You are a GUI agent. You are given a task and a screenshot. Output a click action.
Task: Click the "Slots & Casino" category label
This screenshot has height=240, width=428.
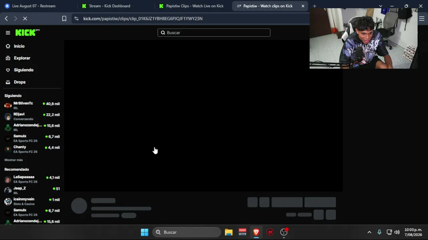[x=24, y=204]
